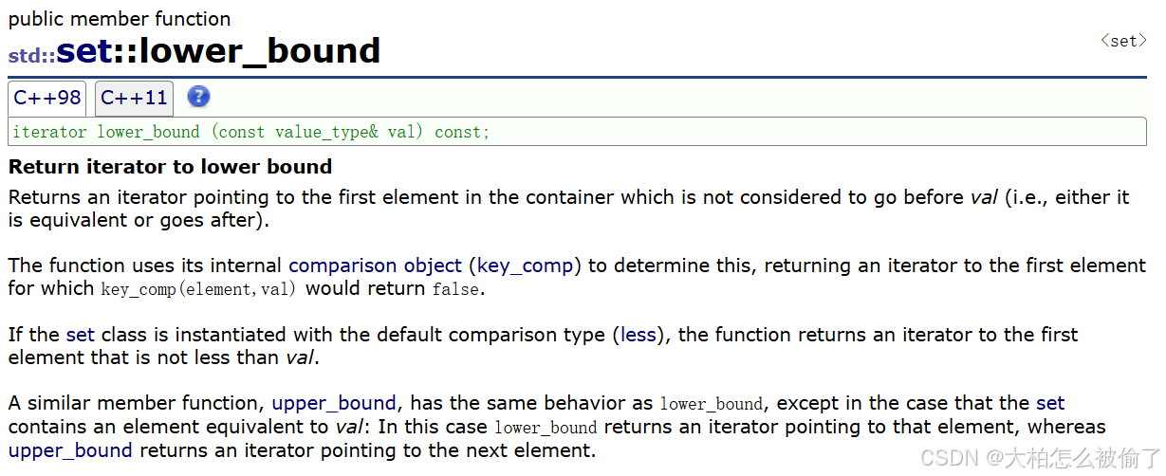
Task: Select the C++11 tab
Action: point(134,98)
